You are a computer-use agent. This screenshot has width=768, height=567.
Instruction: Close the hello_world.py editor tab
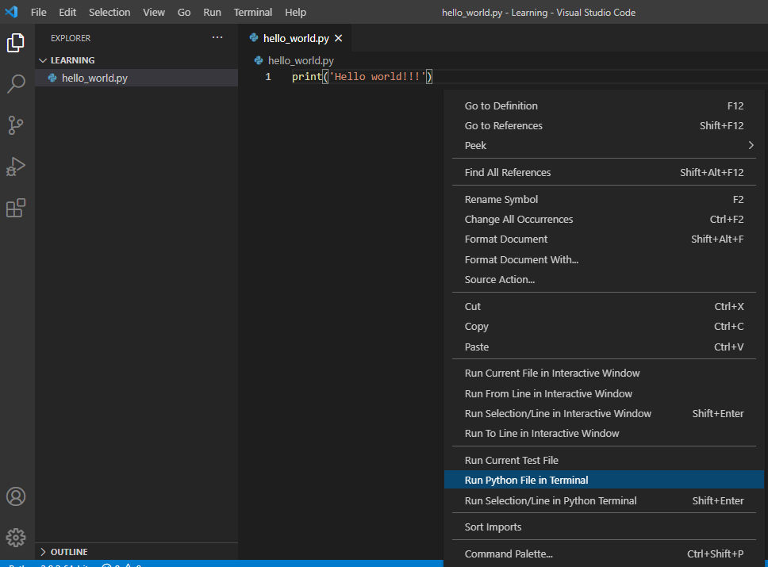click(x=339, y=38)
